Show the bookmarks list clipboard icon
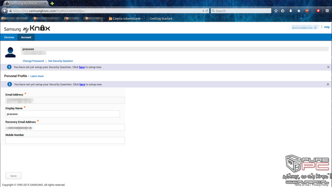Screen dimensions: 332x187 [282, 11]
